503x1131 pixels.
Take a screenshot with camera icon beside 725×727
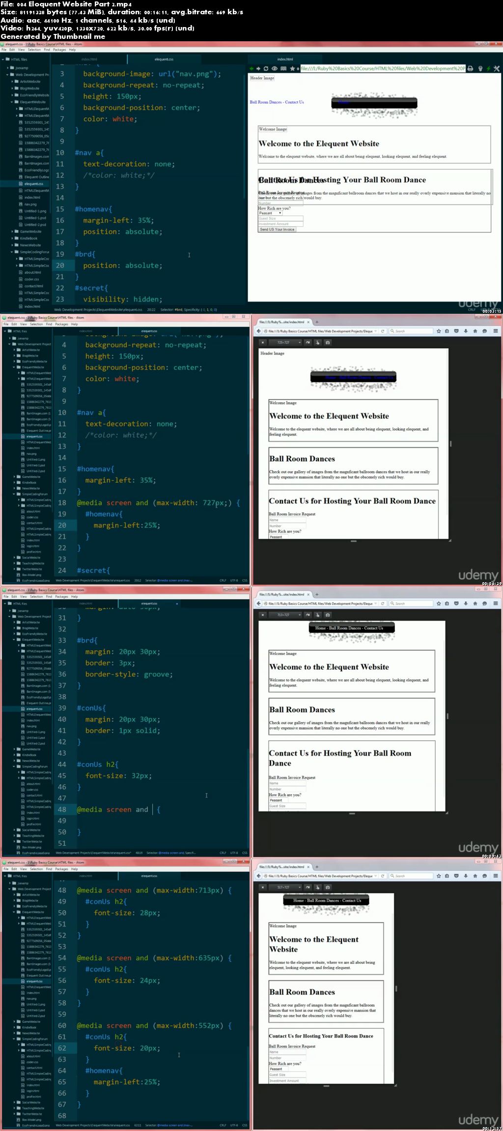point(328,342)
